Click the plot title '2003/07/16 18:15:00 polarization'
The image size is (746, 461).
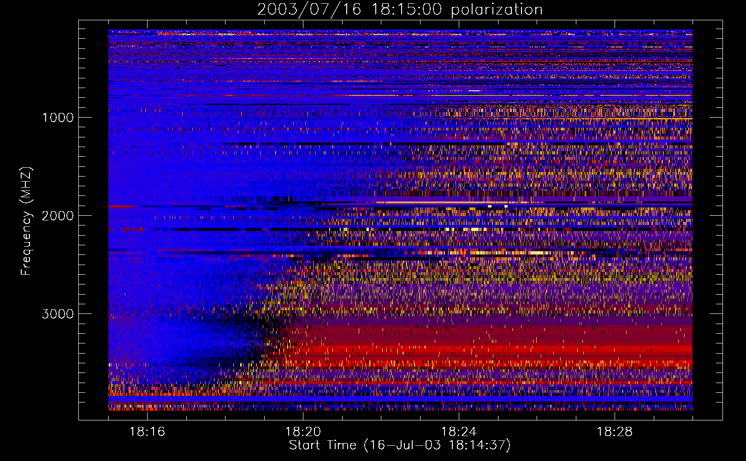point(400,10)
